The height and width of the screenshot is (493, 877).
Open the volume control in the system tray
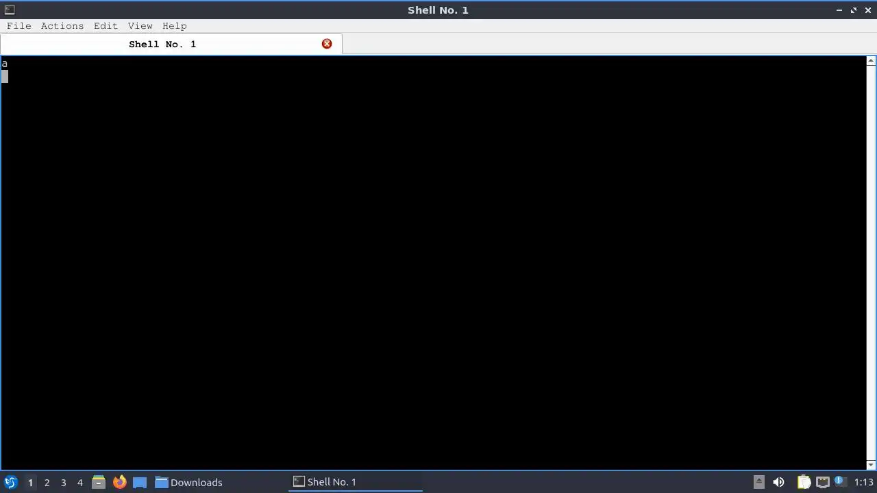(x=778, y=482)
